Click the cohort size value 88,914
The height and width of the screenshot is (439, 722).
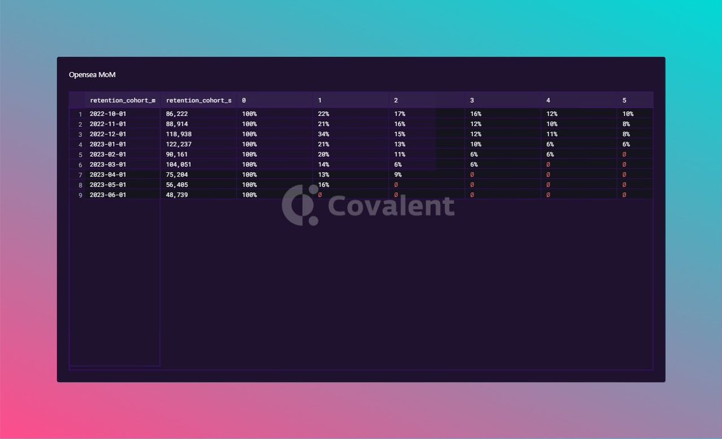coord(177,124)
